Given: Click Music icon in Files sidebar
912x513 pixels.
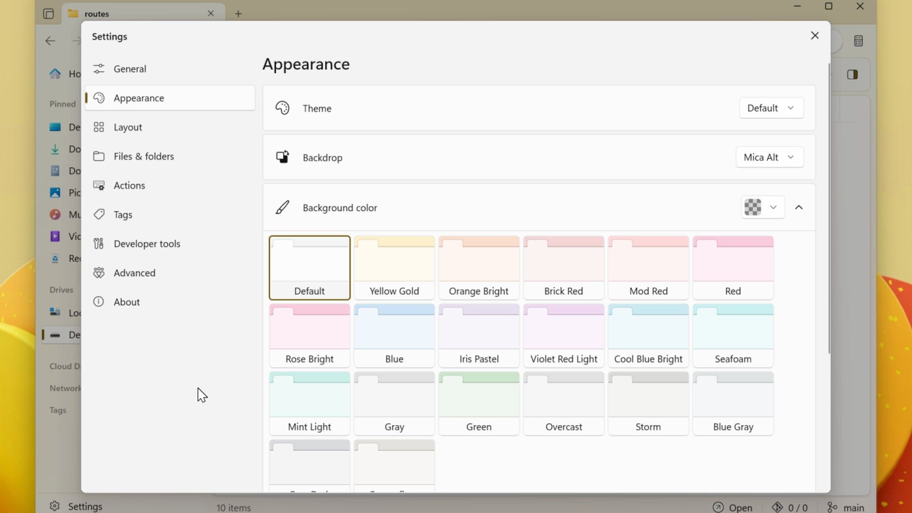Looking at the screenshot, I should pyautogui.click(x=55, y=214).
